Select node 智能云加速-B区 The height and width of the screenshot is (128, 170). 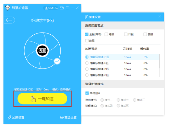click(122, 69)
